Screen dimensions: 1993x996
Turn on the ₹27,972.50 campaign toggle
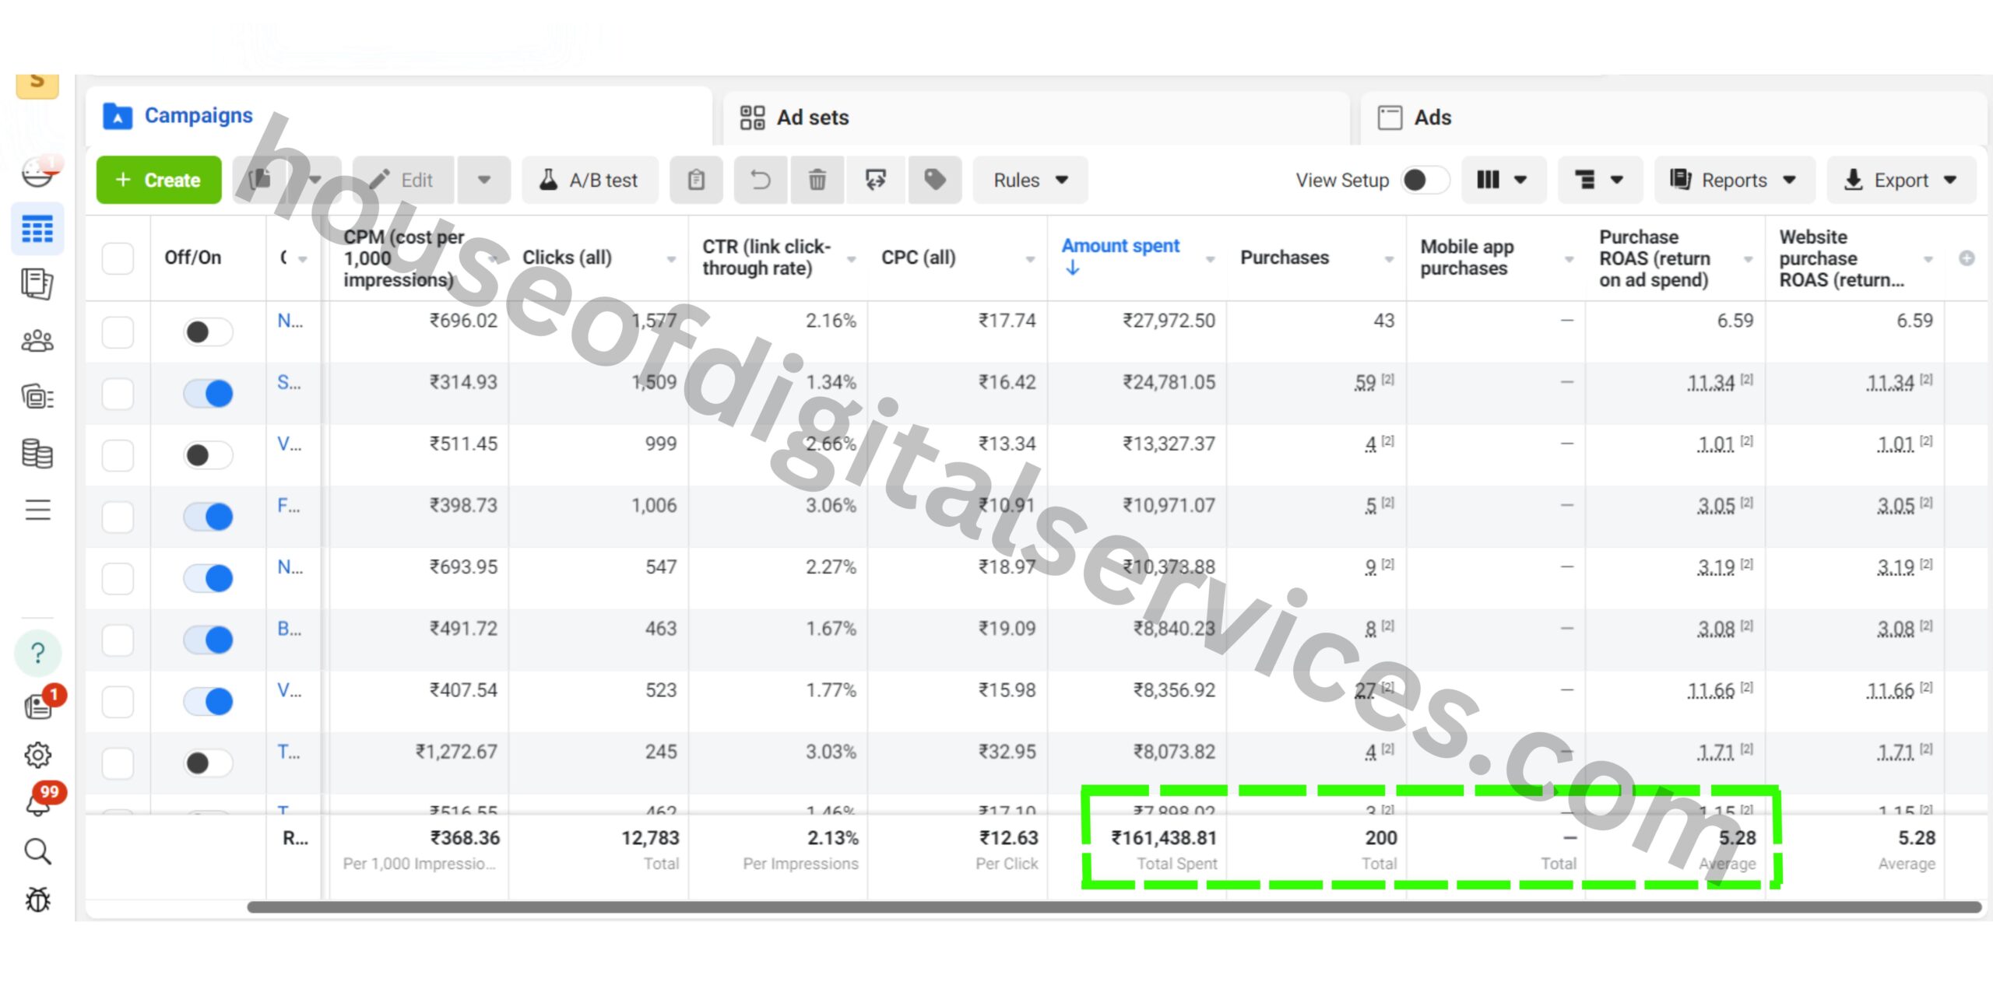tap(208, 332)
